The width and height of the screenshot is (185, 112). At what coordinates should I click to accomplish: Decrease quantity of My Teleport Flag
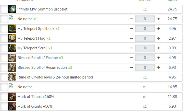click(x=131, y=38)
